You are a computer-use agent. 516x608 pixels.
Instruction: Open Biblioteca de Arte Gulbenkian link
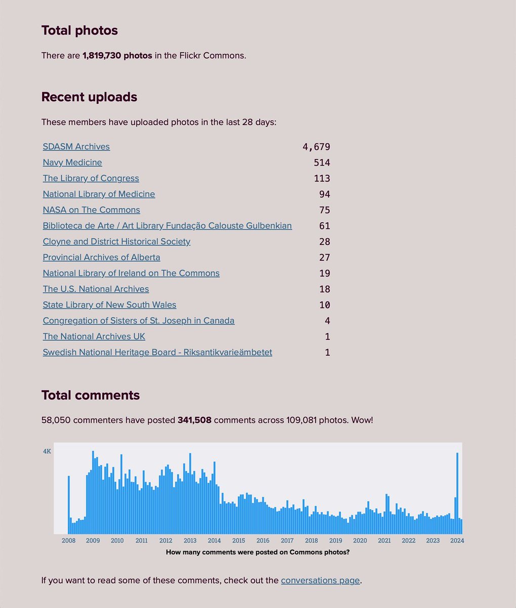(x=167, y=226)
